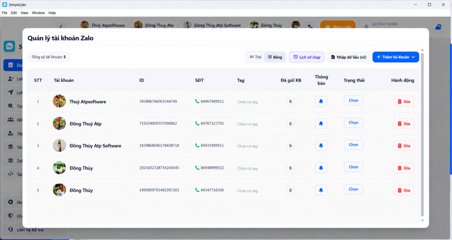Image resolution: width=452 pixels, height=240 pixels.
Task: Click scroll up arrow of dialog scrollbar
Action: tap(422, 50)
